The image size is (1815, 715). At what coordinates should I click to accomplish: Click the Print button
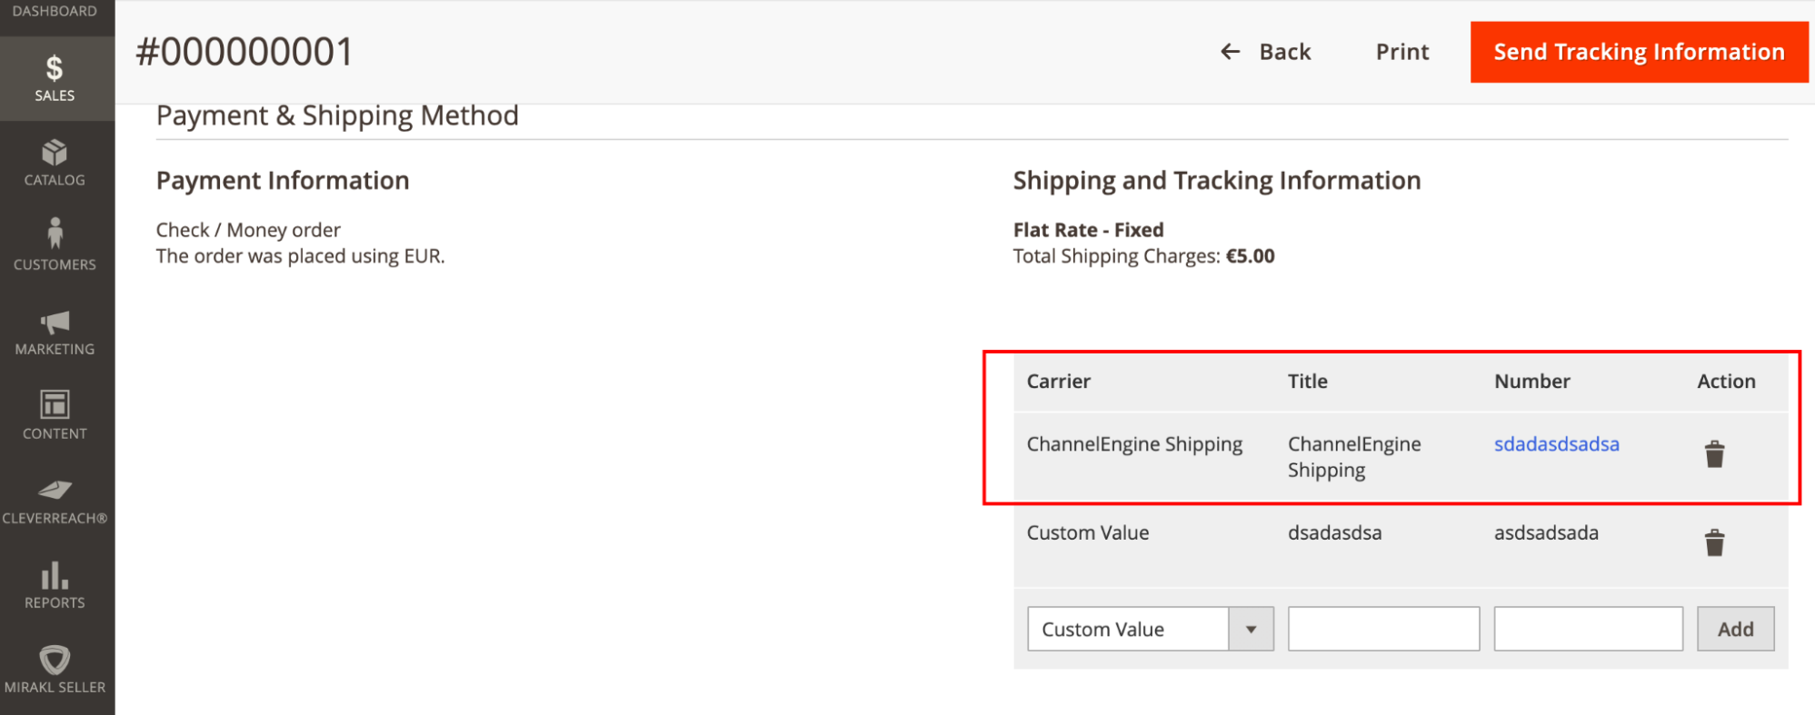pyautogui.click(x=1401, y=52)
